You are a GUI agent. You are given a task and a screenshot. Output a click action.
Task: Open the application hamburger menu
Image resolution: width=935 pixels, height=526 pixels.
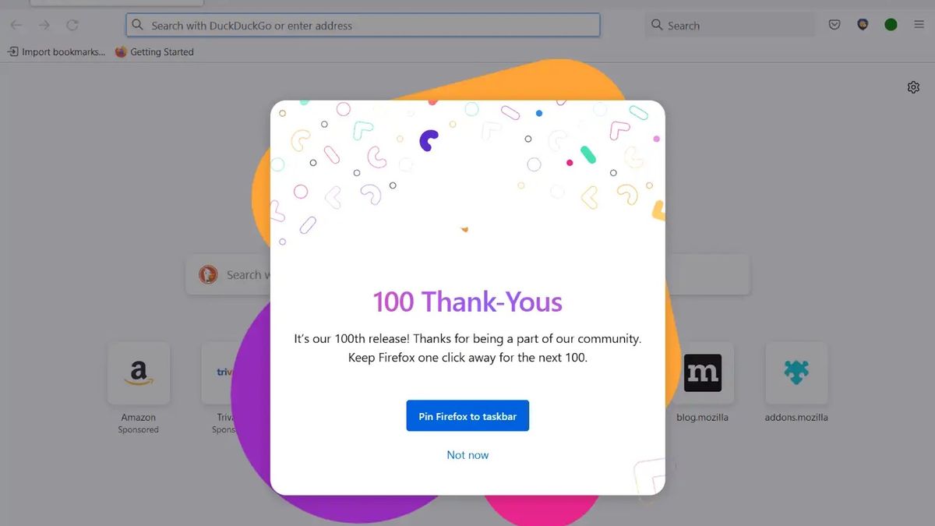(919, 25)
